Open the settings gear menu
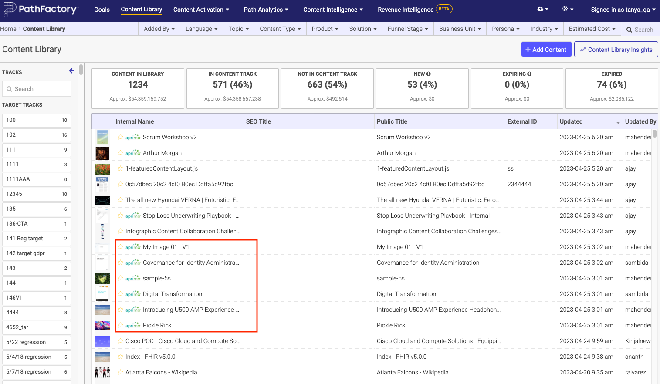 tap(565, 9)
